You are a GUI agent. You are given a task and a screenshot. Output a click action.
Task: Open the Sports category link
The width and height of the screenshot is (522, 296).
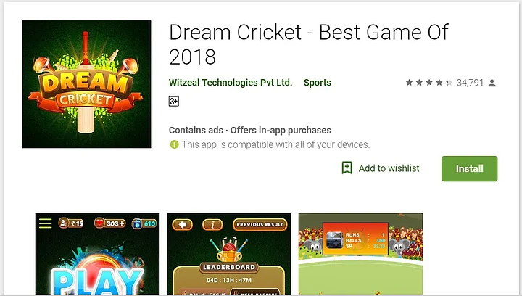tap(318, 82)
